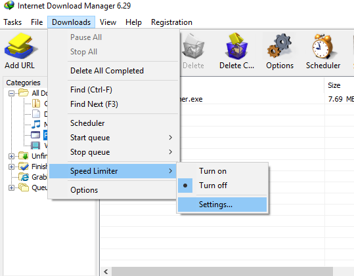The width and height of the screenshot is (354, 276).
Task: Select the Compressed archive category icon
Action: tap(36, 104)
